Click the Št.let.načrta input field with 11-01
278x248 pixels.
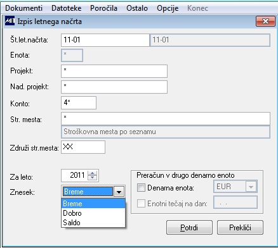click(x=105, y=40)
